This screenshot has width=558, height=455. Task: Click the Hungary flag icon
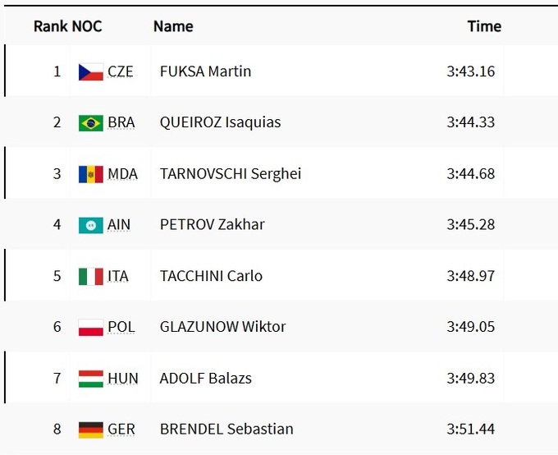tap(90, 379)
